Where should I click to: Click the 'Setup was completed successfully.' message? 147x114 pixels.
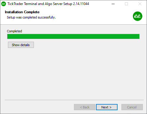click(31, 17)
